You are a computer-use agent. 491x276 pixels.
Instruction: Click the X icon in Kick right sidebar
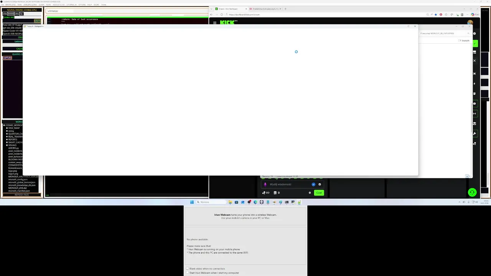[x=475, y=61]
